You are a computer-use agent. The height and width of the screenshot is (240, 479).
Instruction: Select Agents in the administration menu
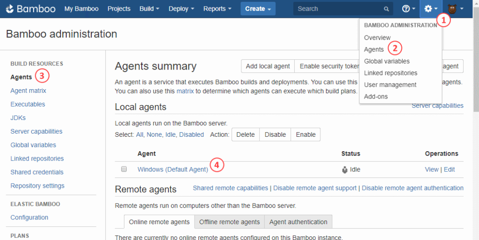pos(374,49)
